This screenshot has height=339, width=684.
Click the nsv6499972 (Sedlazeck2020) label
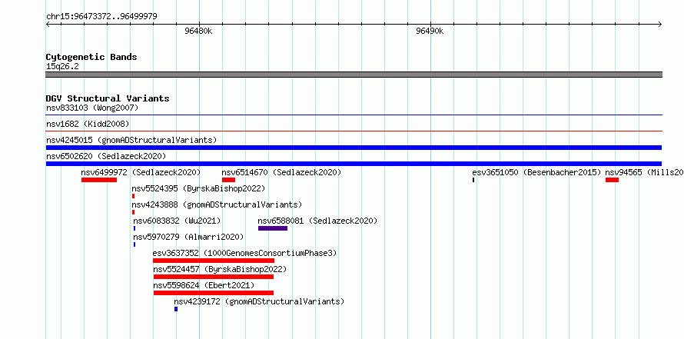click(141, 172)
